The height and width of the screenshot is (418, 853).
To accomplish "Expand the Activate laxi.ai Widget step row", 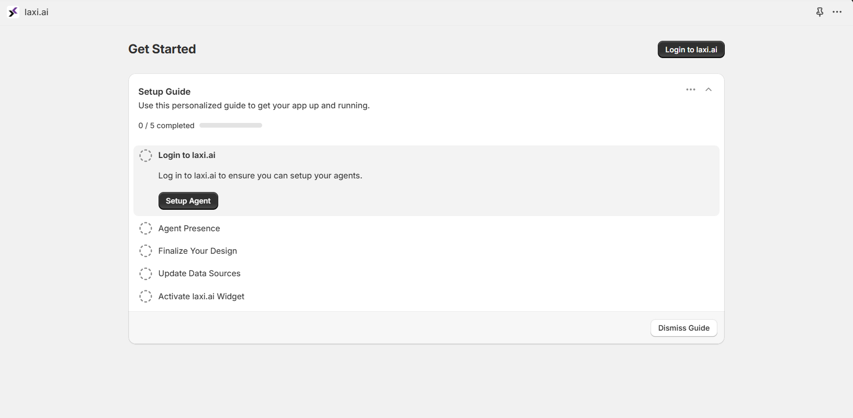I will [201, 296].
